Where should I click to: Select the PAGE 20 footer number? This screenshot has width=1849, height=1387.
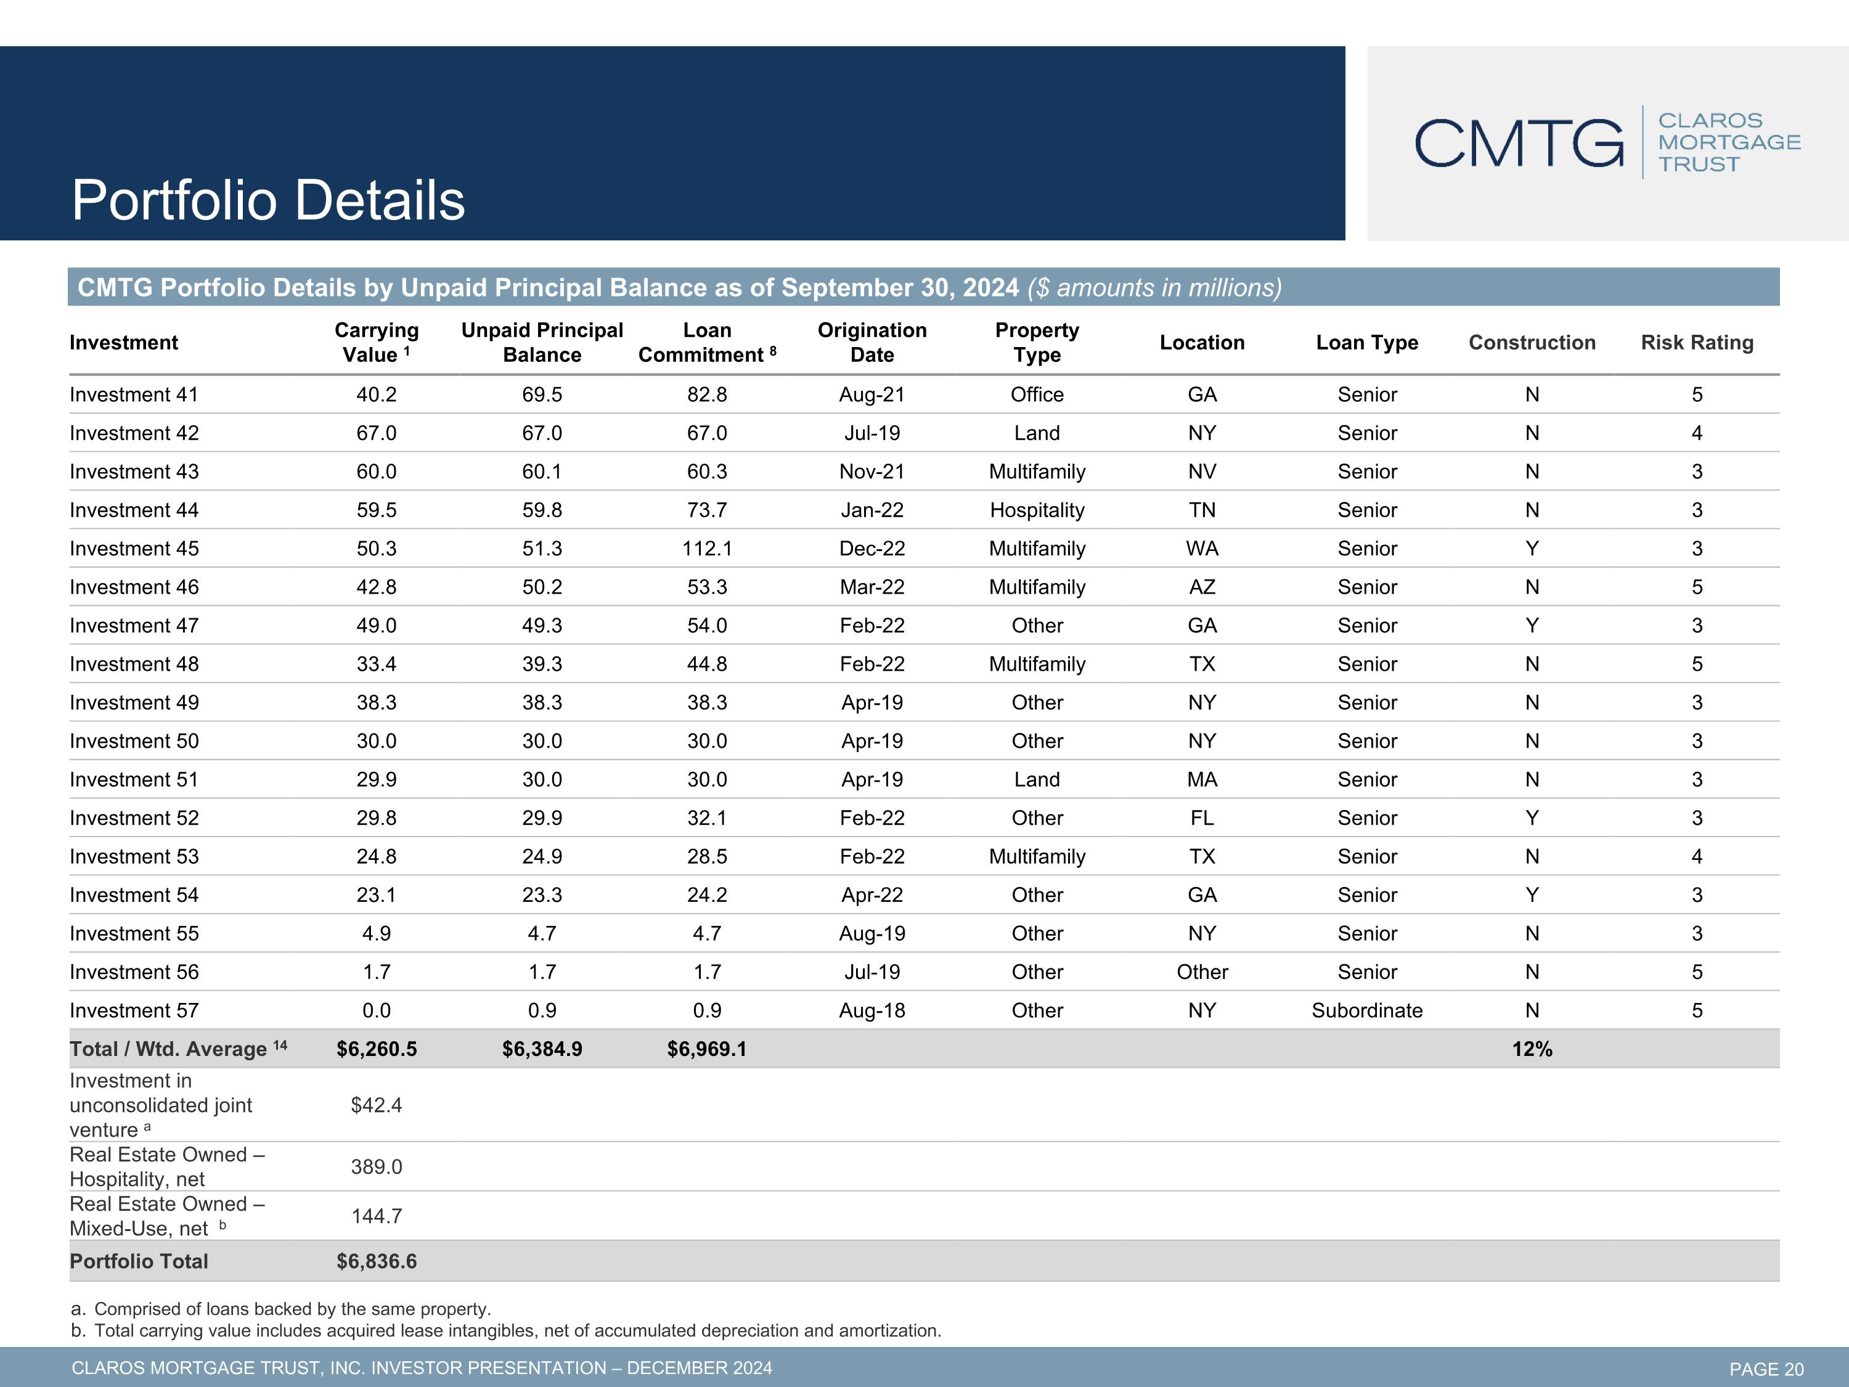point(1766,1369)
